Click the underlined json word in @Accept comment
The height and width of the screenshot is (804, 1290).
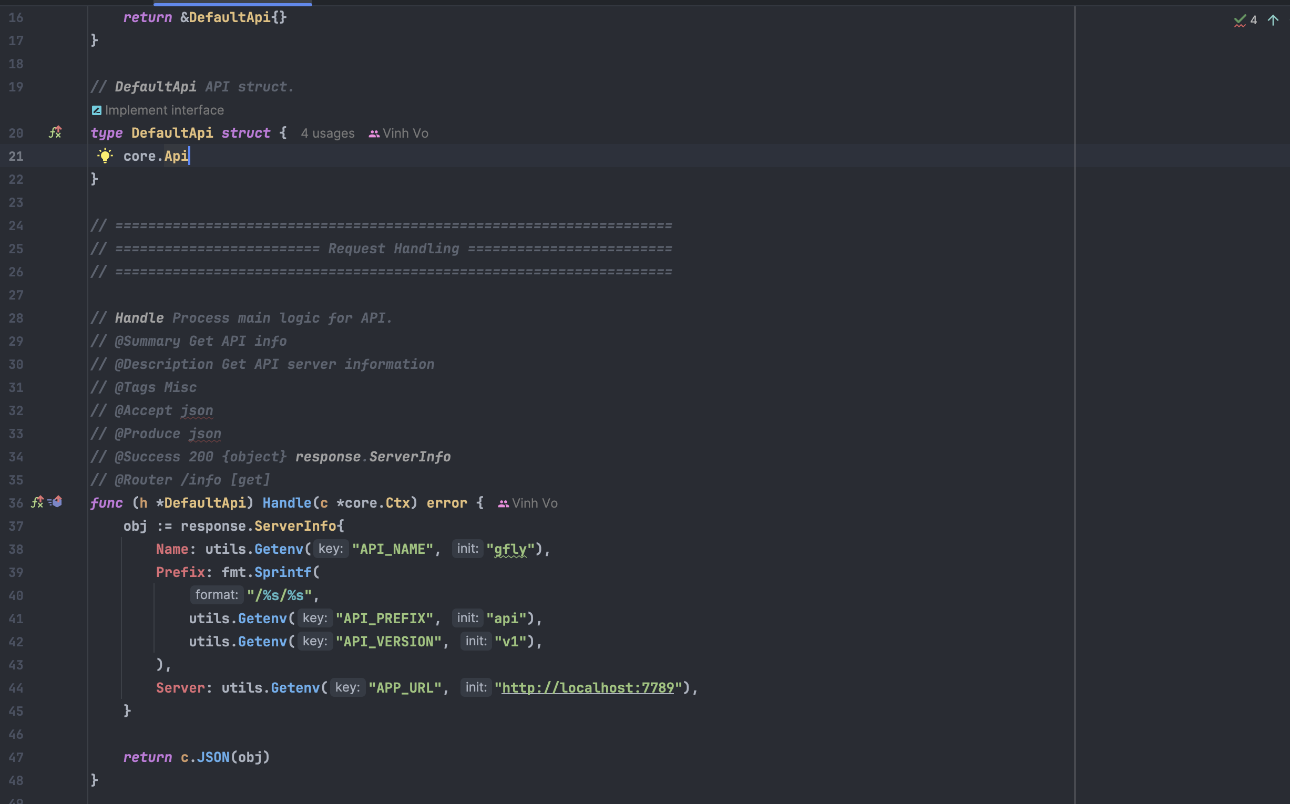coord(197,410)
